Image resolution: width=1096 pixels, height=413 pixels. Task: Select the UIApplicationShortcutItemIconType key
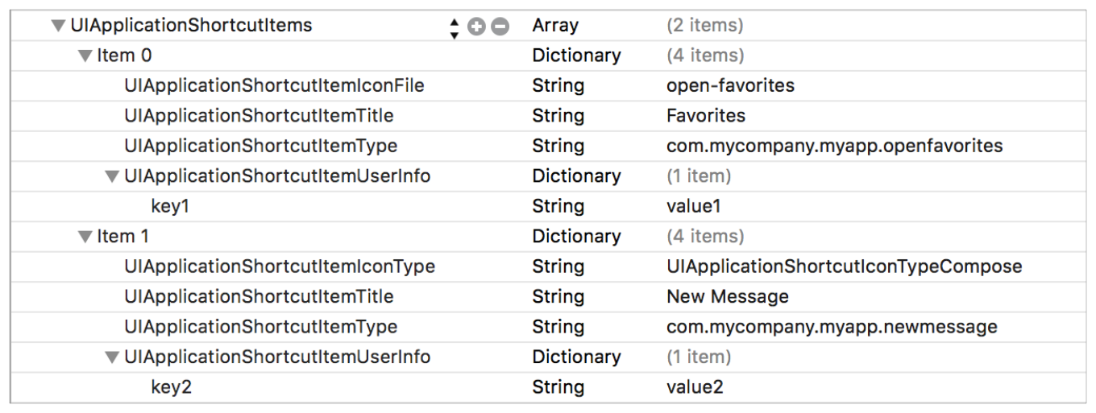[x=279, y=266]
